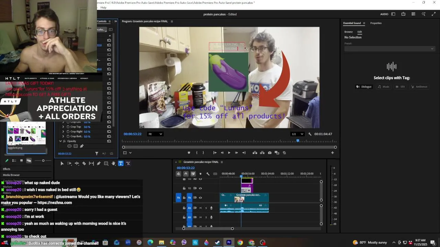Mute the A2 audio track
This screenshot has height=247, width=440.
[x=200, y=217]
